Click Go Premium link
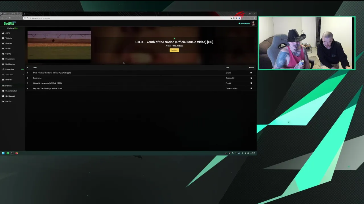The height and width of the screenshot is (204, 364). (x=244, y=24)
